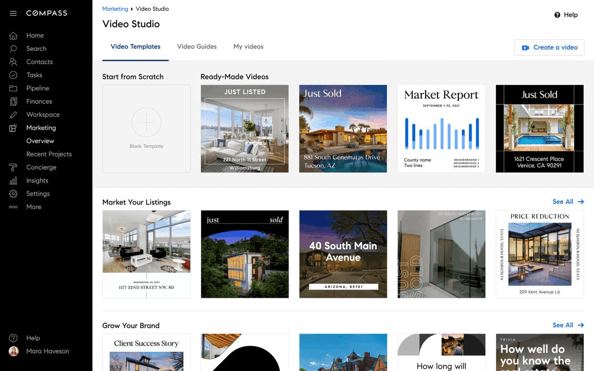This screenshot has width=594, height=371.
Task: Select Search label in the sidebar
Action: click(x=36, y=48)
